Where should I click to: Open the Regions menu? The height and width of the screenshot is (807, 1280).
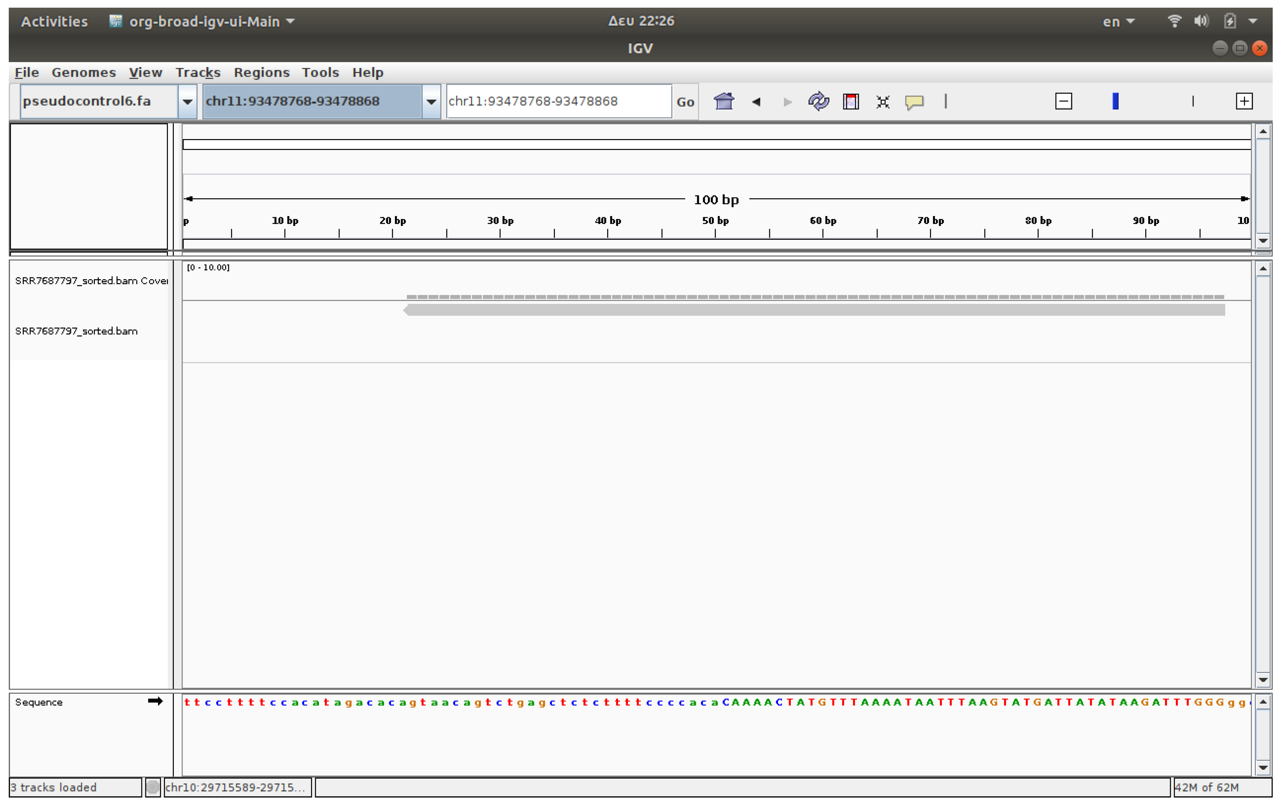(x=261, y=73)
